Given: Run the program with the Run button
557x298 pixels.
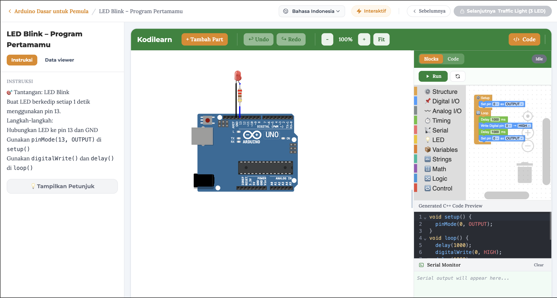Looking at the screenshot, I should click(x=433, y=76).
